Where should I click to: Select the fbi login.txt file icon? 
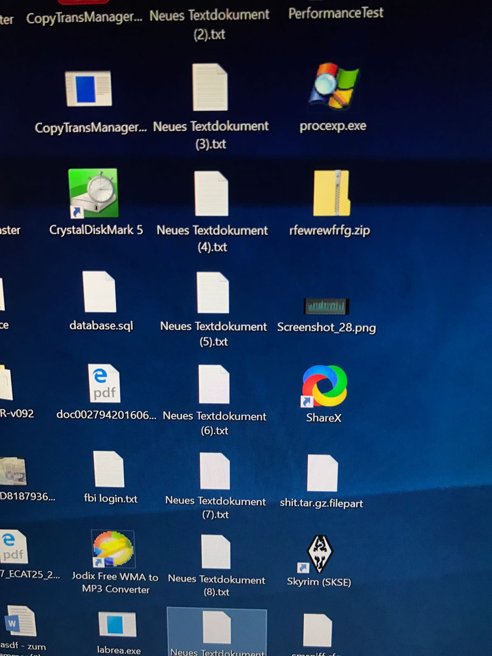pyautogui.click(x=109, y=469)
